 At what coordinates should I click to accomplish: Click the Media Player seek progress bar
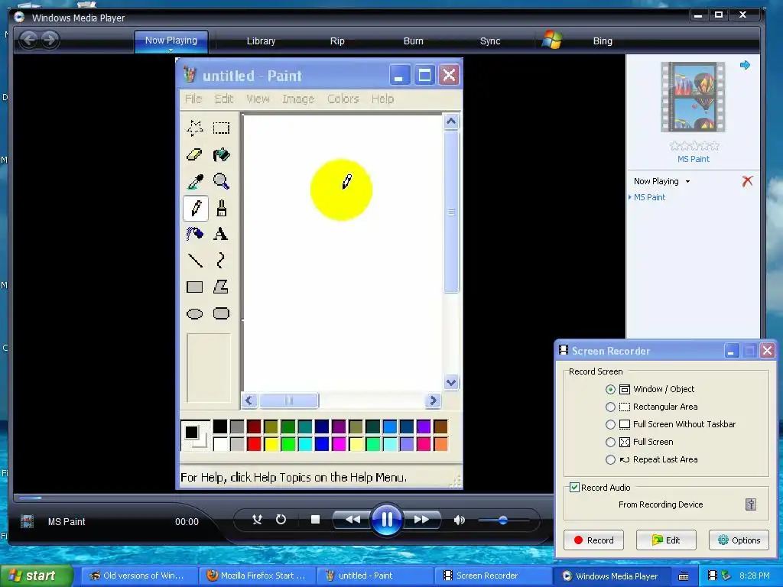coord(282,497)
